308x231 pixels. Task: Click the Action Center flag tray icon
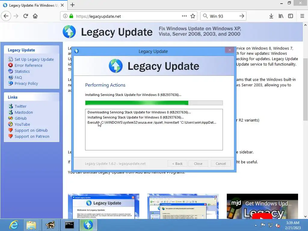[263, 225]
